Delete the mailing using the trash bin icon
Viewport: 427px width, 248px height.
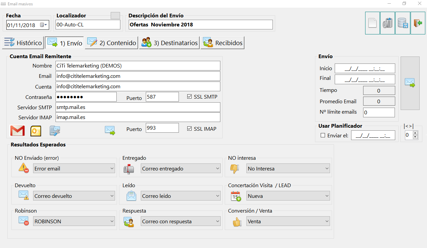point(388,23)
